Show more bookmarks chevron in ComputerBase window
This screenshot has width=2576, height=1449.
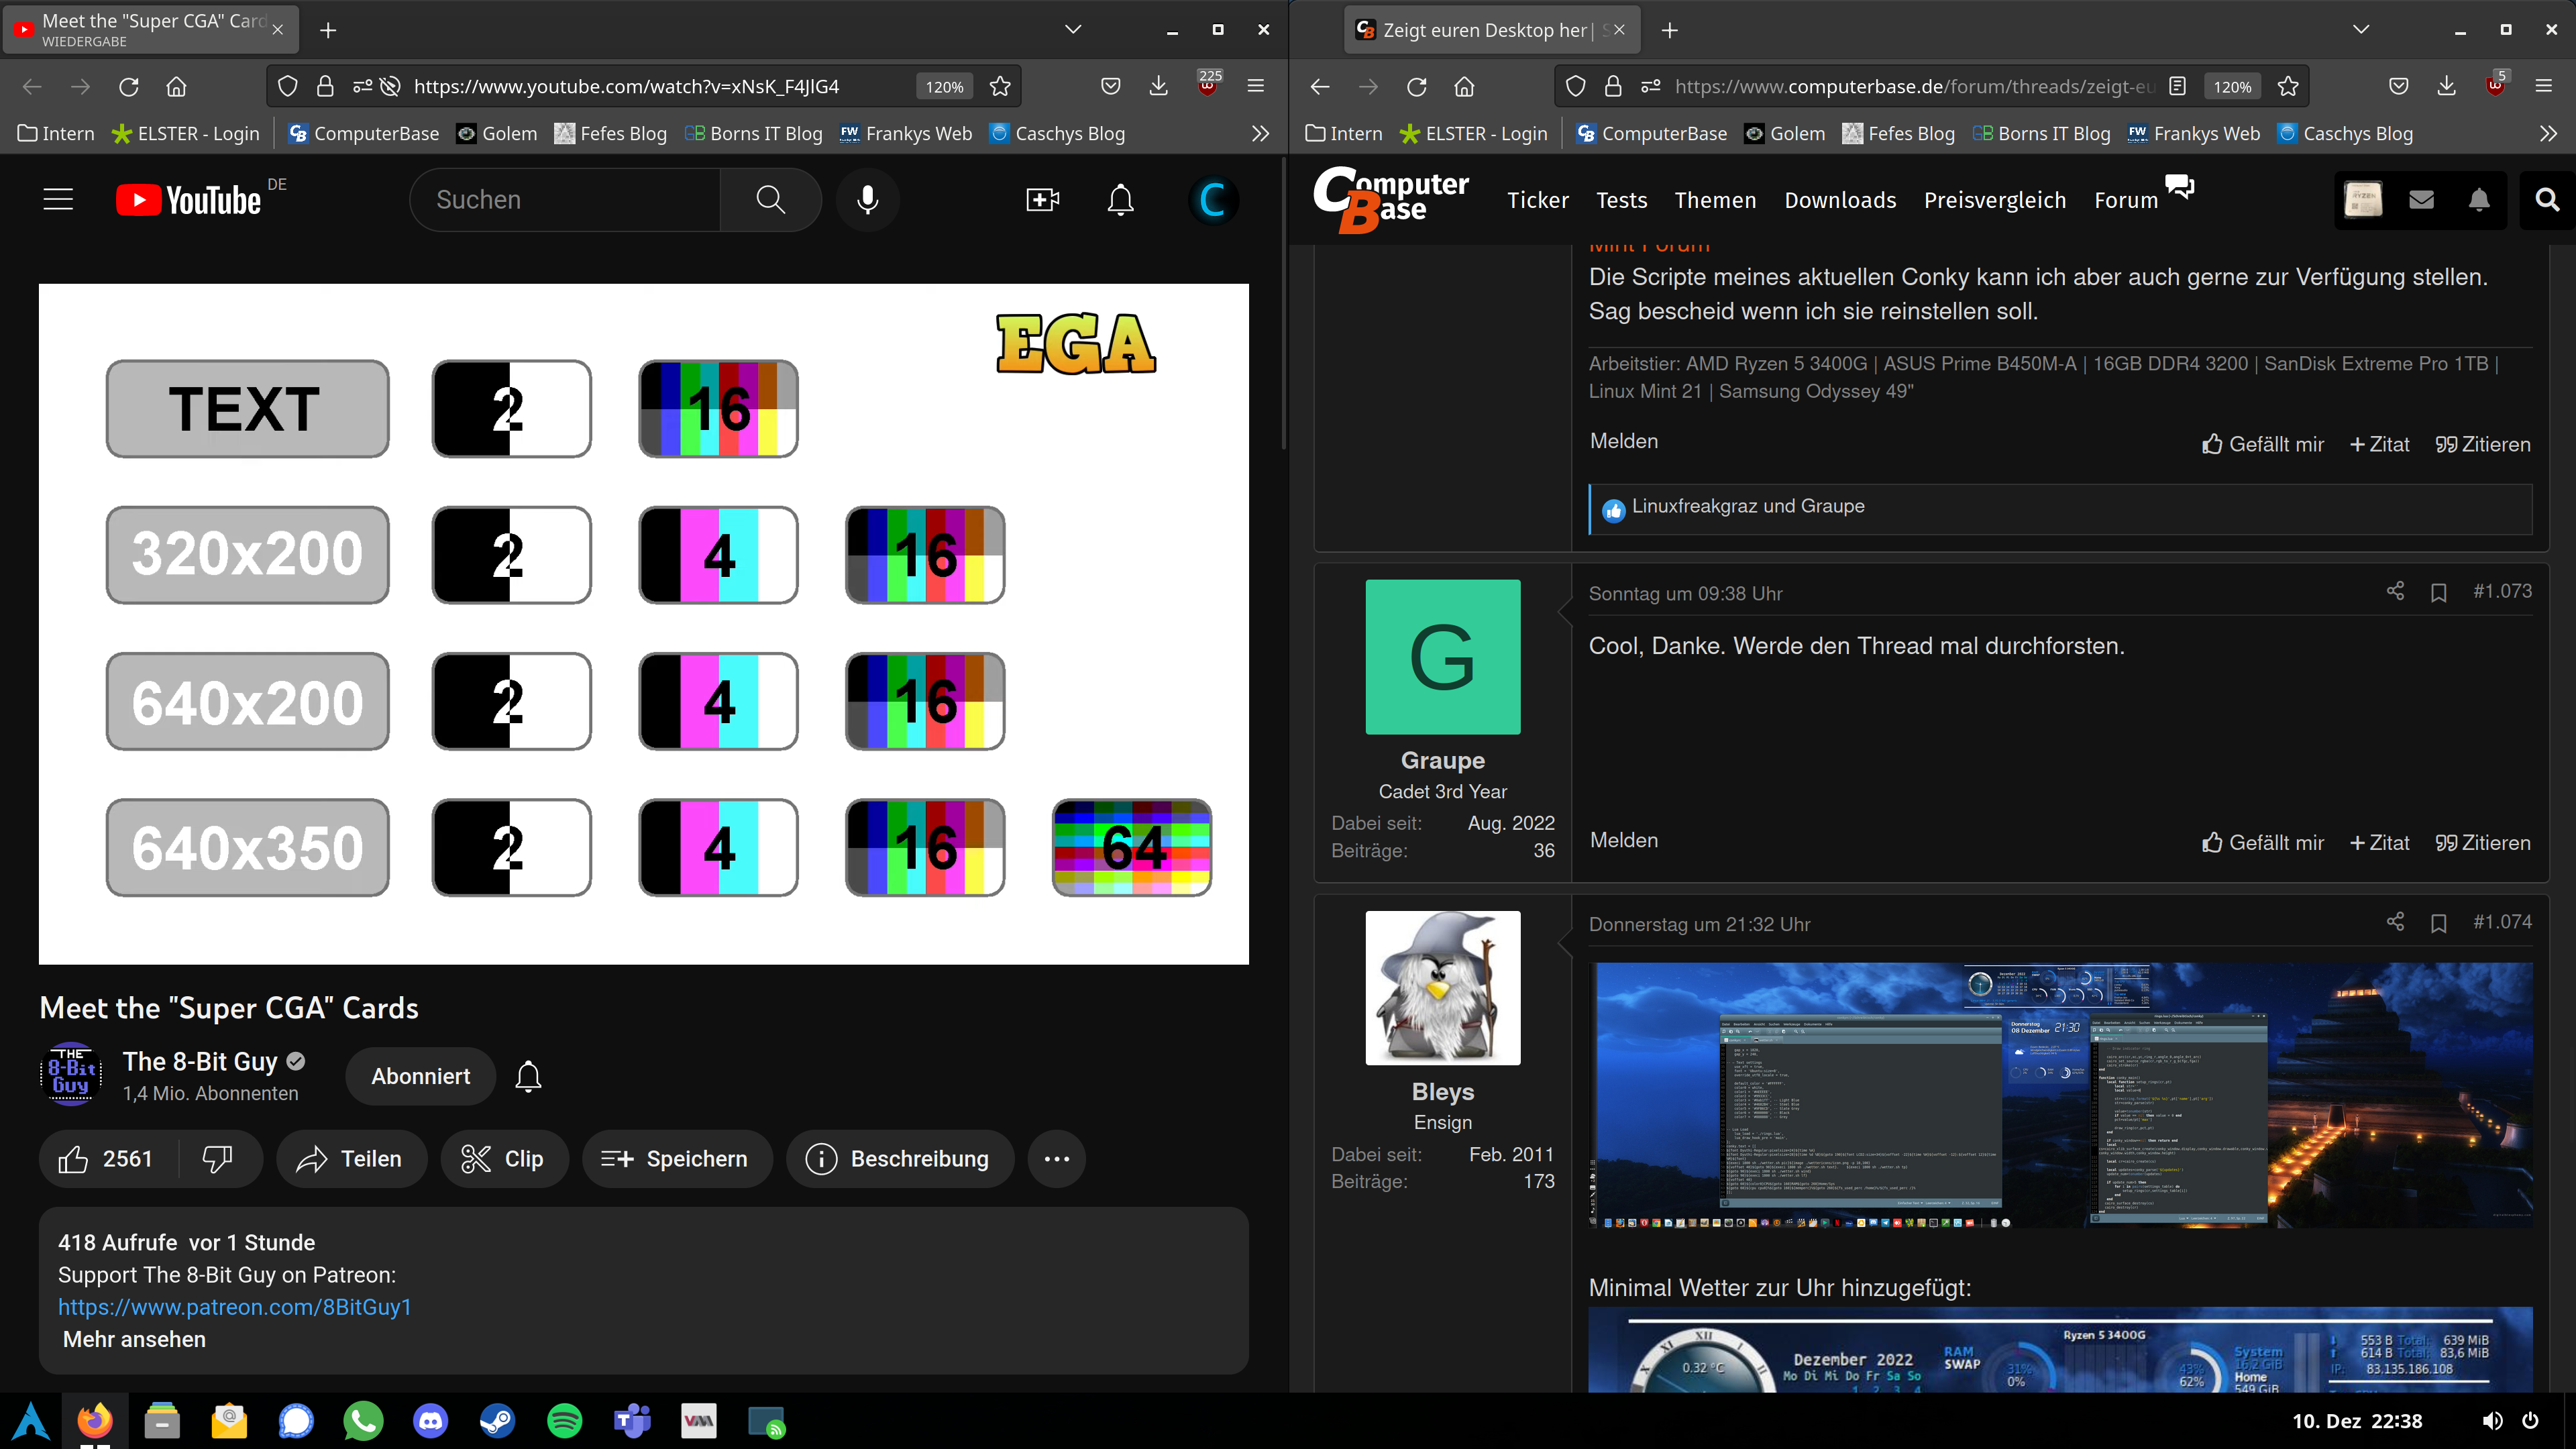(x=2548, y=134)
